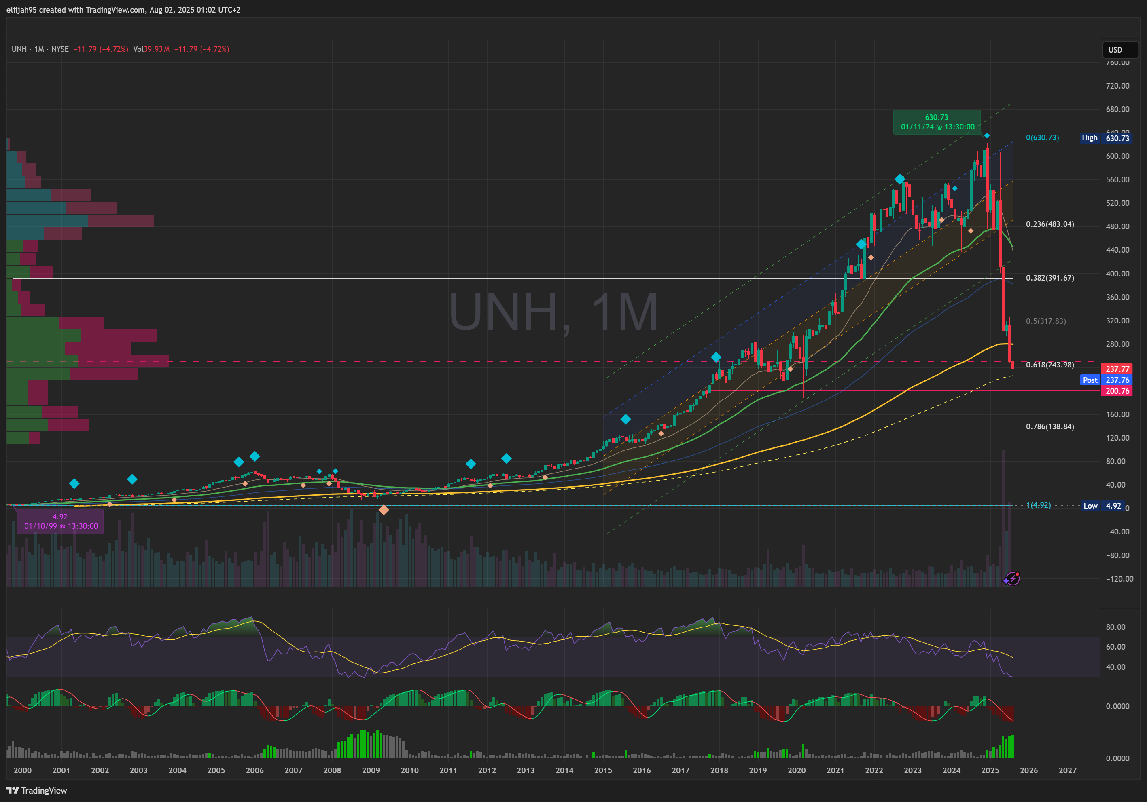The width and height of the screenshot is (1147, 802).
Task: Click the 160.00 price axis value
Action: [1117, 414]
